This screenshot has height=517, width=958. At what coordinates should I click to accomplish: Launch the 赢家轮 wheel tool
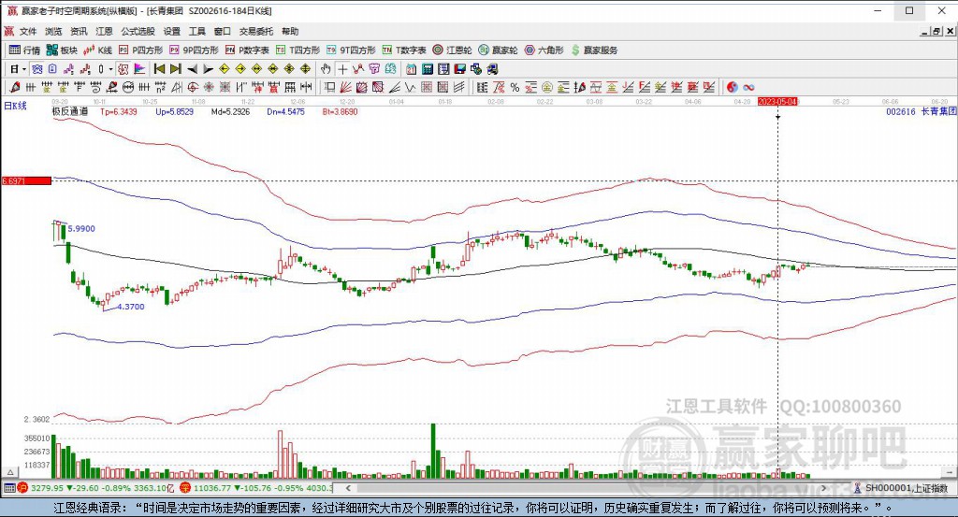coord(498,50)
